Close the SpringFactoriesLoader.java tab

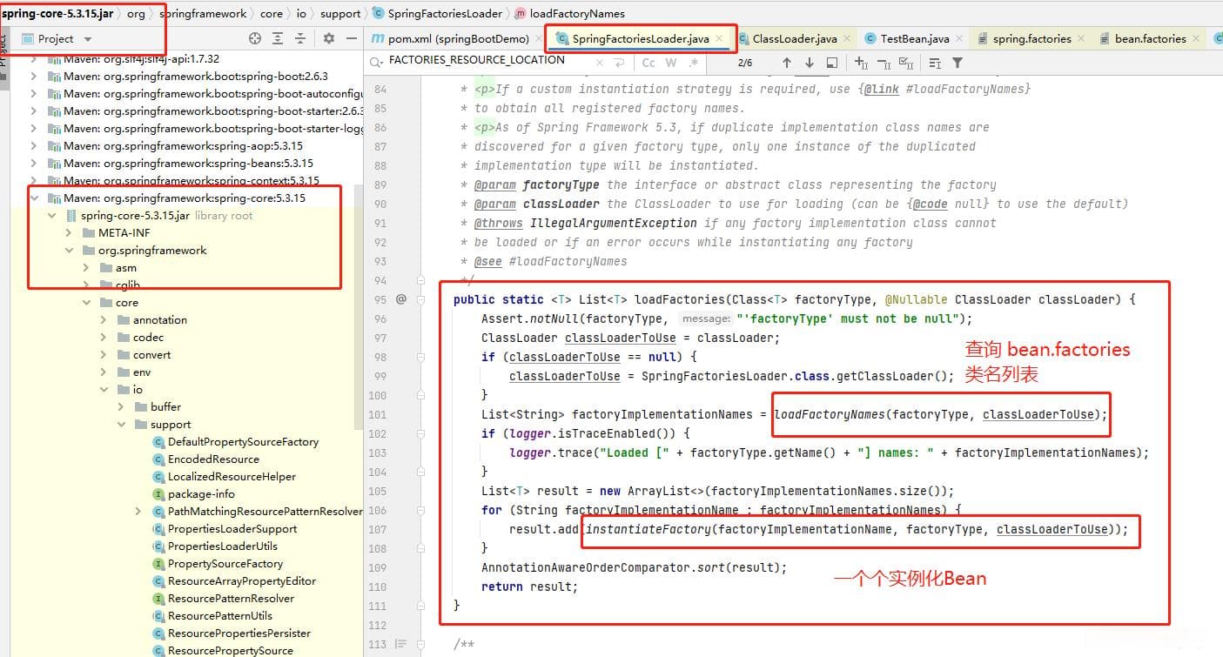click(x=719, y=39)
